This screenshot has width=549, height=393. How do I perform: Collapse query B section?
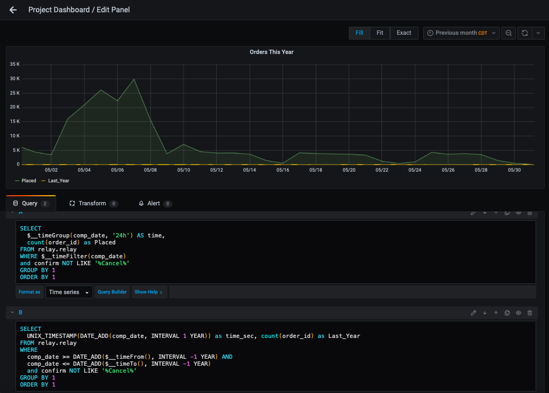12,312
